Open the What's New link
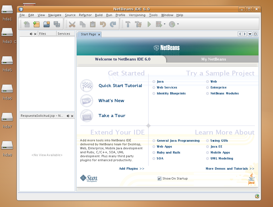Screen dimensions: 273x207 click(111, 101)
